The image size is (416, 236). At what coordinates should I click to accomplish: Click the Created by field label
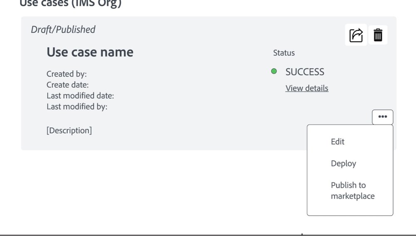click(x=67, y=74)
